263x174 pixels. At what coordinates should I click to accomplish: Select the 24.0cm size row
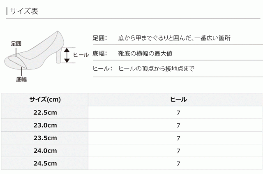pos(45,151)
